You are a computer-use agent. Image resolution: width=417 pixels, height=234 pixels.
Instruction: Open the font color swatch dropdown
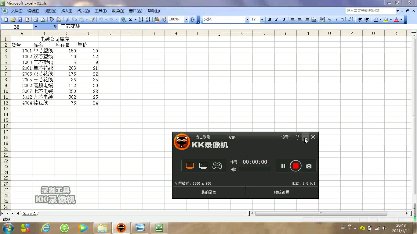401,19
